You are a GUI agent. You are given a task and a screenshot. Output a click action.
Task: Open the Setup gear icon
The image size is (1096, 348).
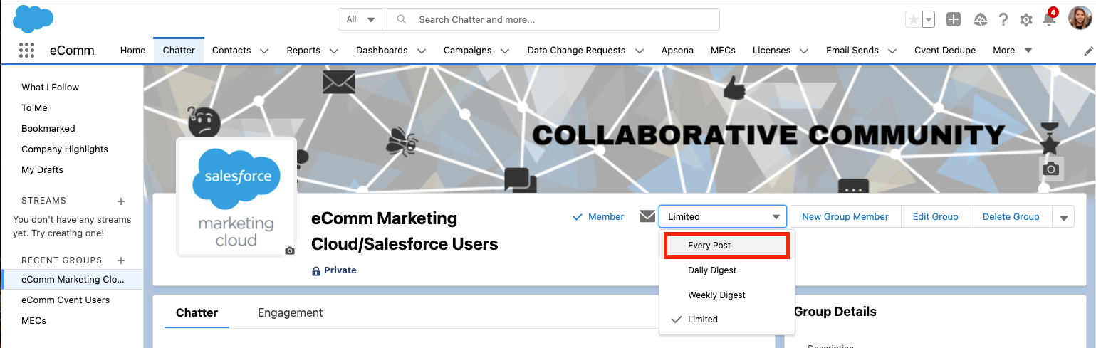[x=1026, y=20]
